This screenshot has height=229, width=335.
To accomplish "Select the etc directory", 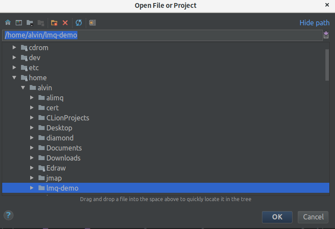I will (x=34, y=68).
